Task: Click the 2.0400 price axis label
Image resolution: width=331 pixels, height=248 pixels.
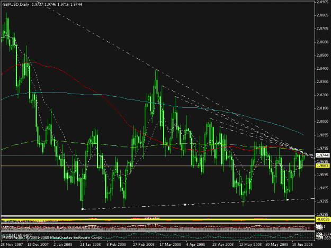Action: click(323, 69)
